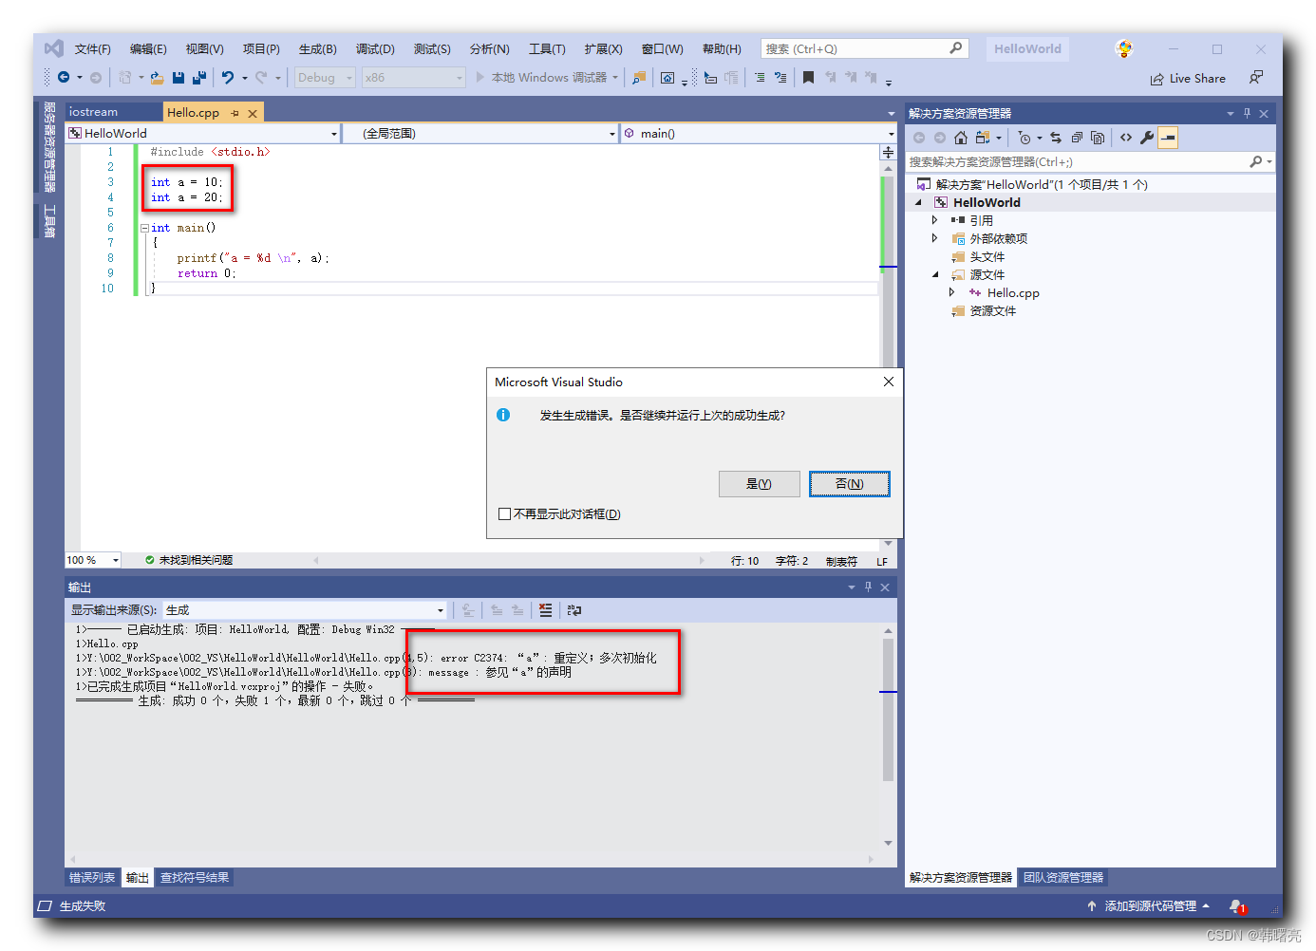Expand the 引用 tree node

tap(934, 220)
